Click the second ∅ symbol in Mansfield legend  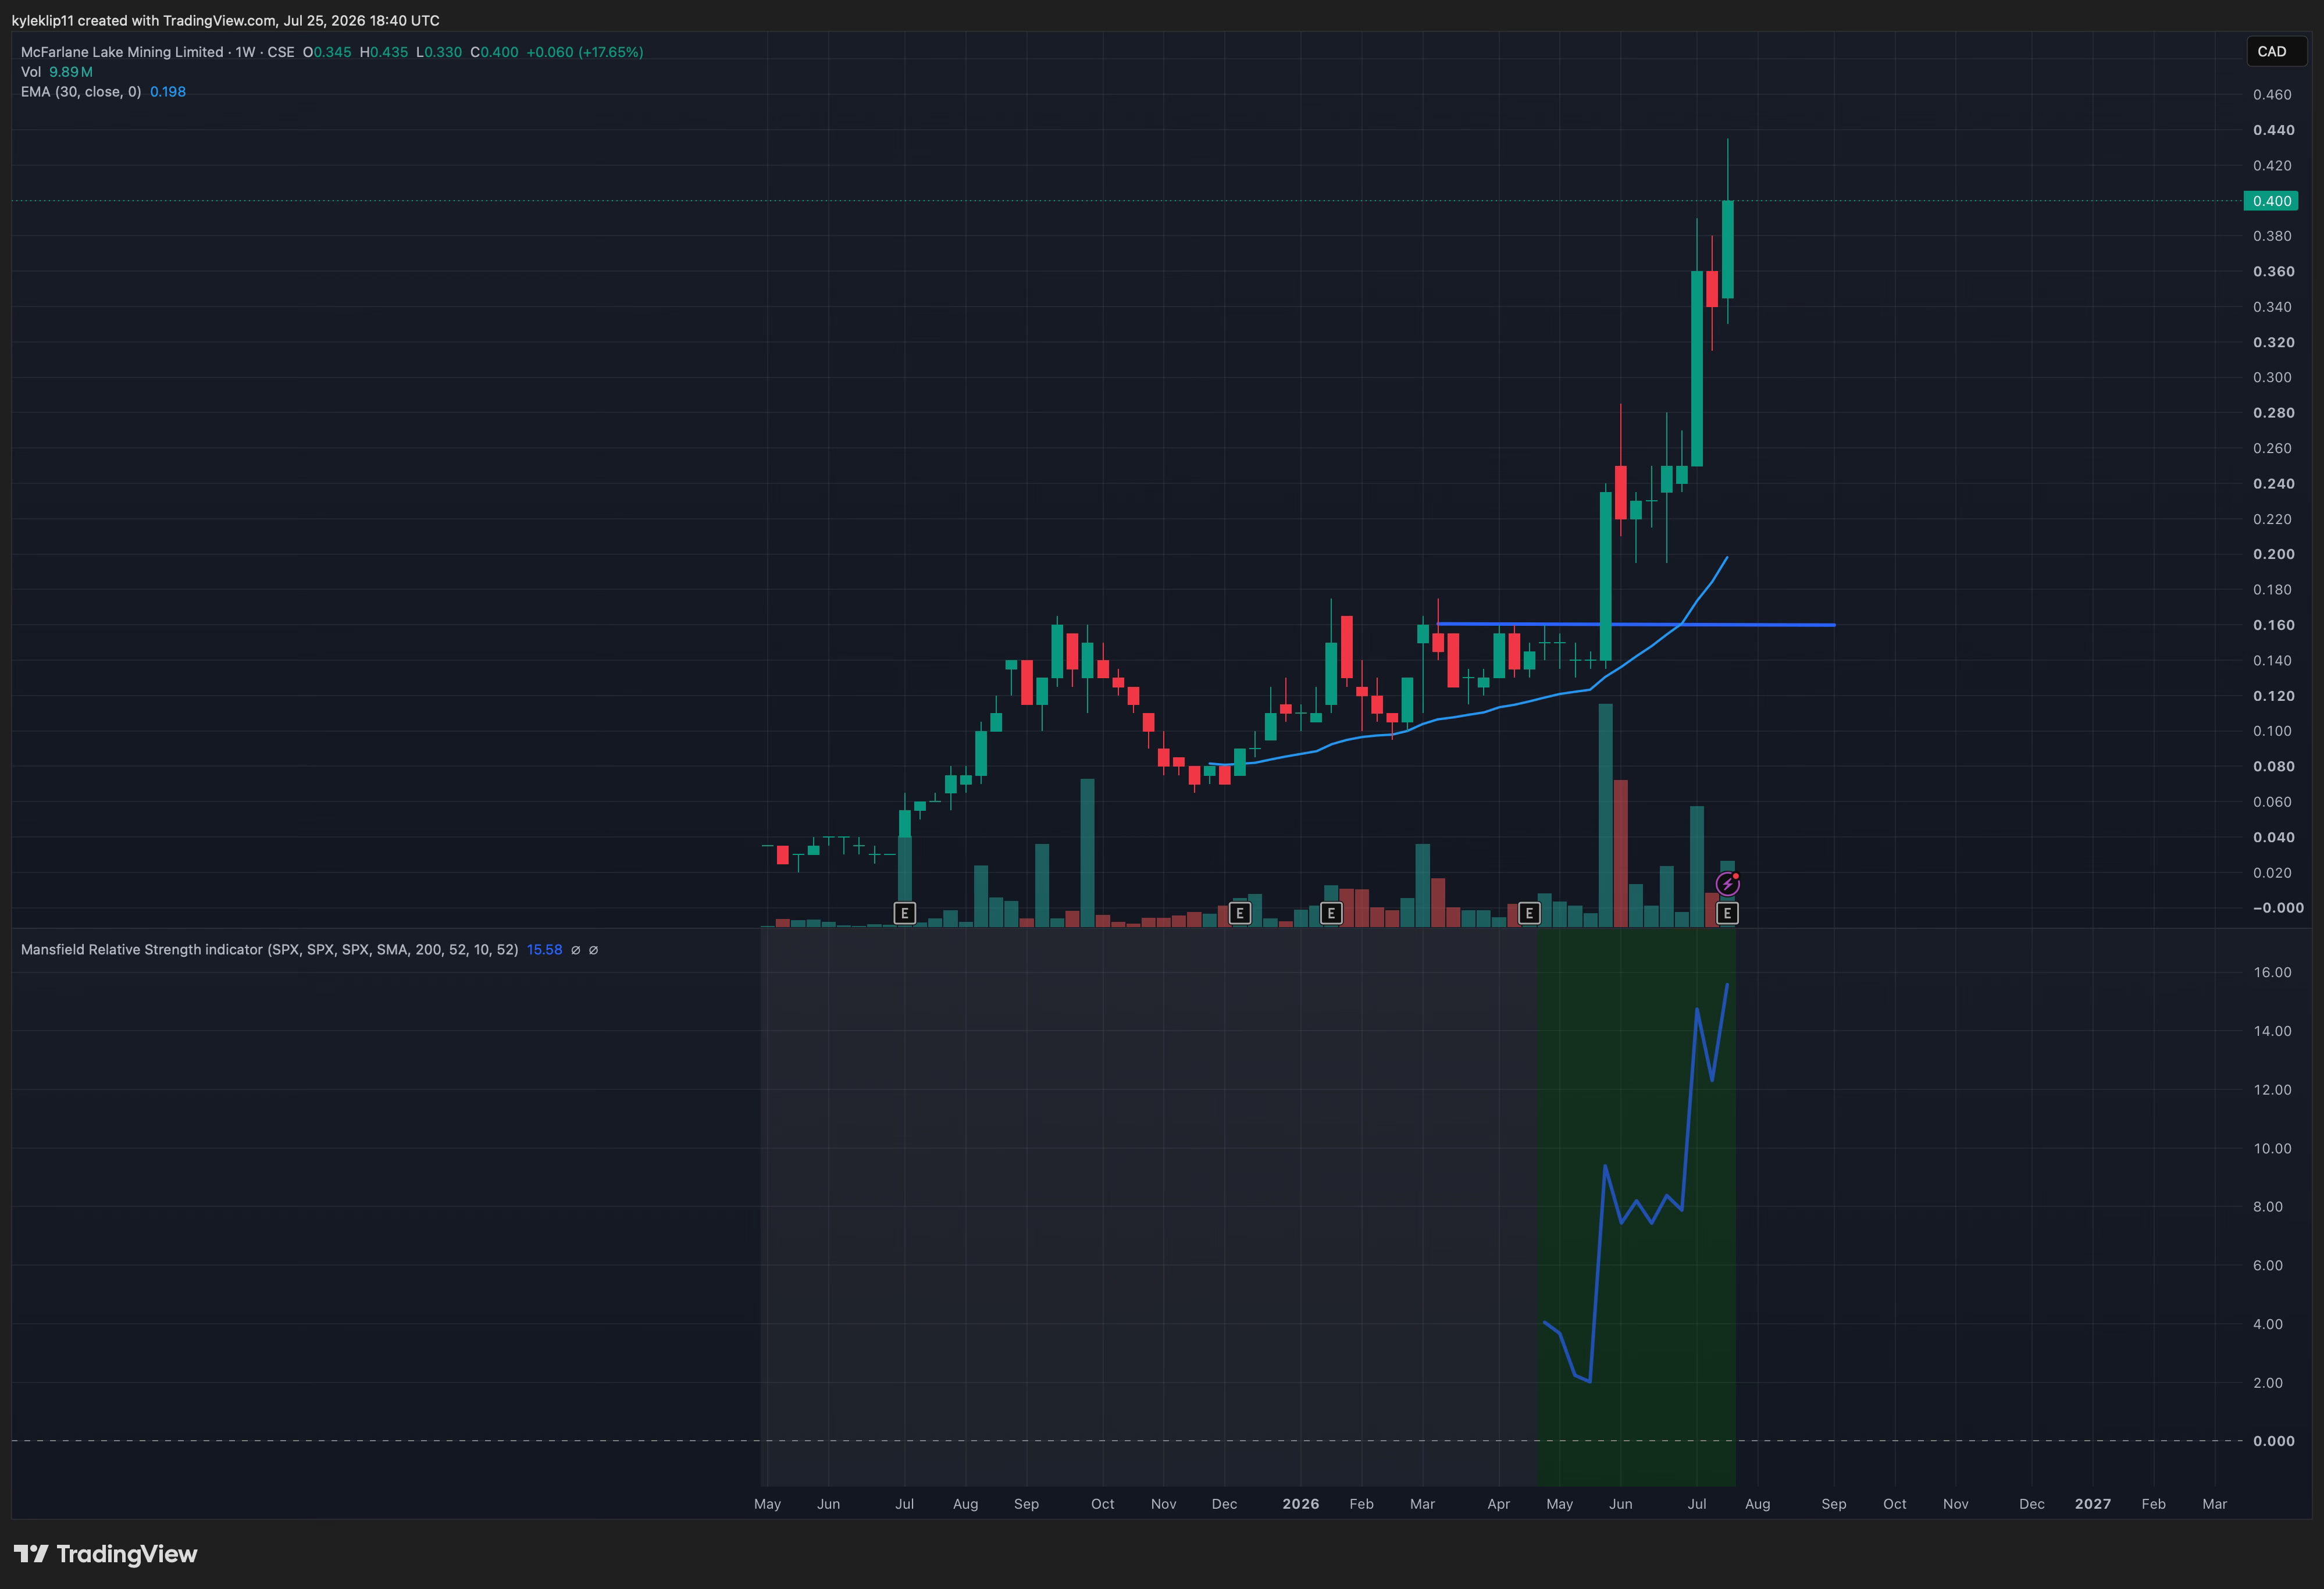[593, 950]
